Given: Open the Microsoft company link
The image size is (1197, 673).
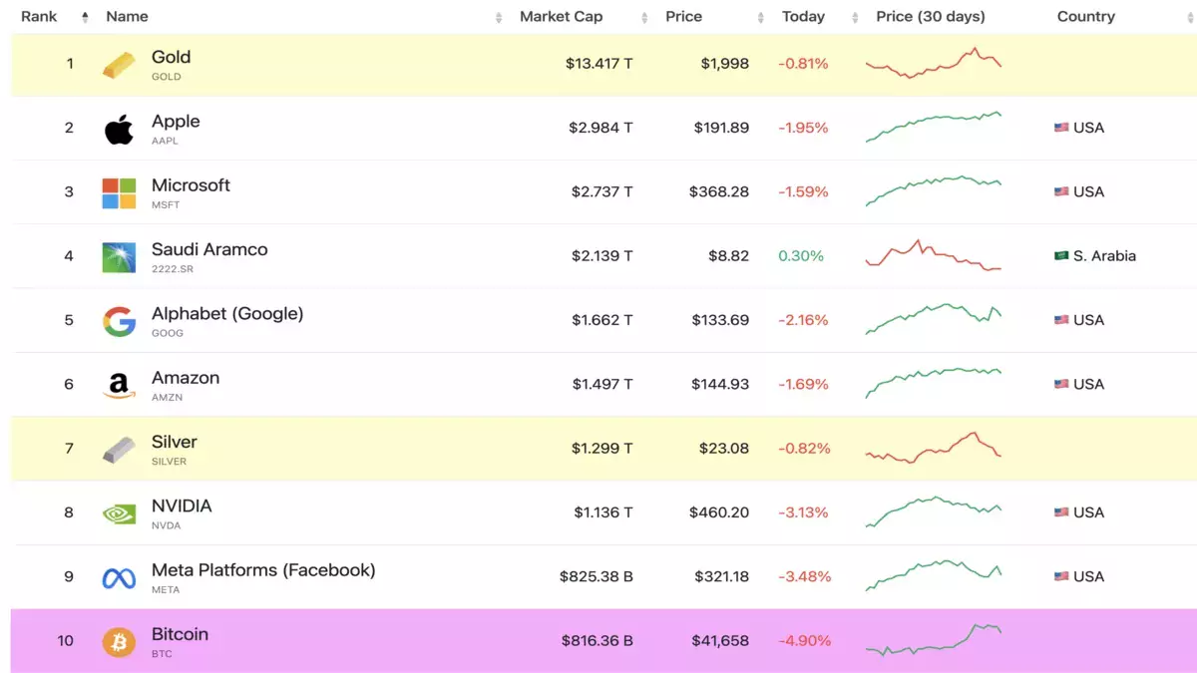Looking at the screenshot, I should tap(191, 185).
